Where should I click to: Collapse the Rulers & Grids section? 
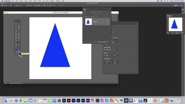(x=103, y=47)
